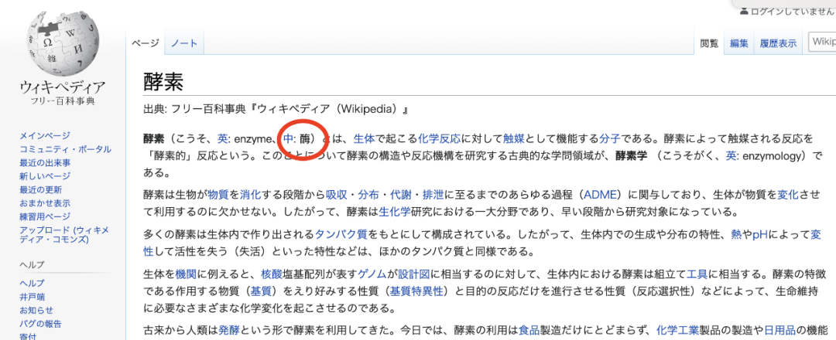
Task: Follow the 設計図 link
Action: pos(415,274)
